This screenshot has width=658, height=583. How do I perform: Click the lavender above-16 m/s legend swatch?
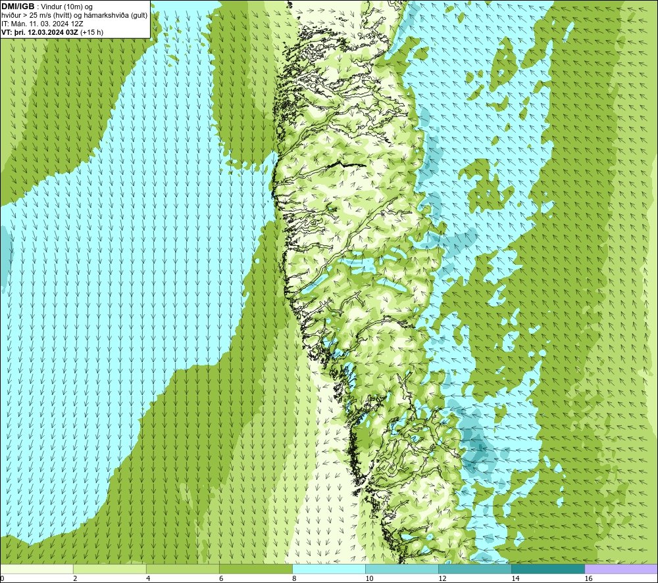tap(621, 569)
